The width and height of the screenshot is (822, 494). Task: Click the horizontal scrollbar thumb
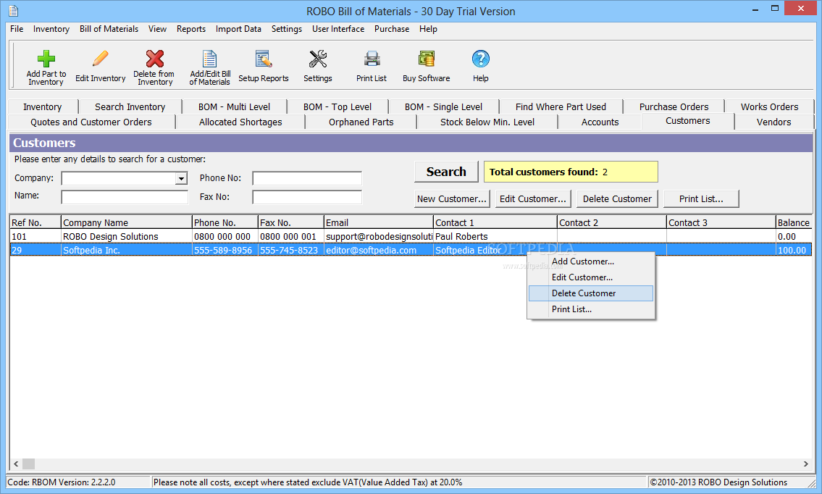[28, 464]
